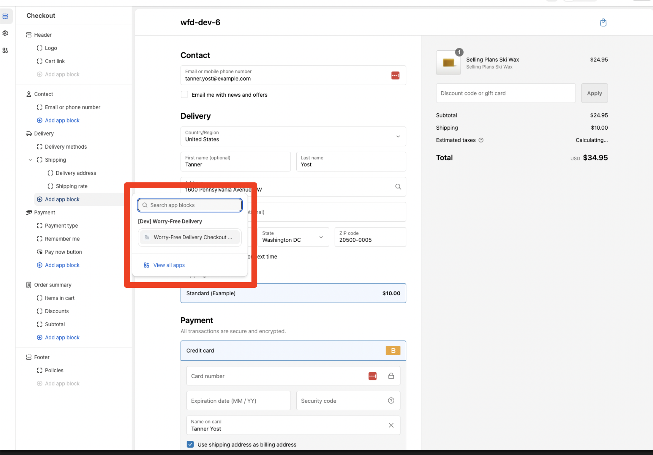Click the Apply discount button

point(594,93)
